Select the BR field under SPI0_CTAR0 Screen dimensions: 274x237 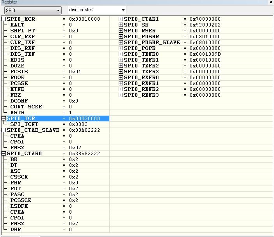point(14,159)
